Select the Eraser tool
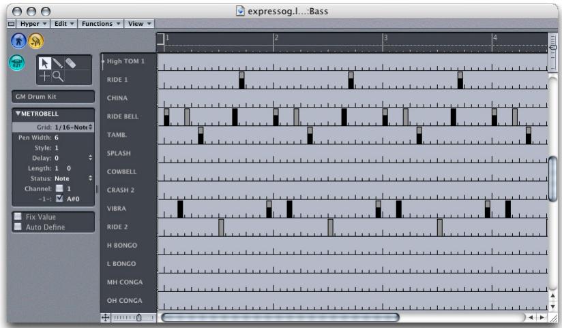 71,63
